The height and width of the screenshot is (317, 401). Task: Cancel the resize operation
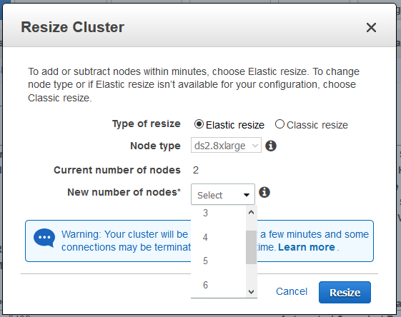292,291
